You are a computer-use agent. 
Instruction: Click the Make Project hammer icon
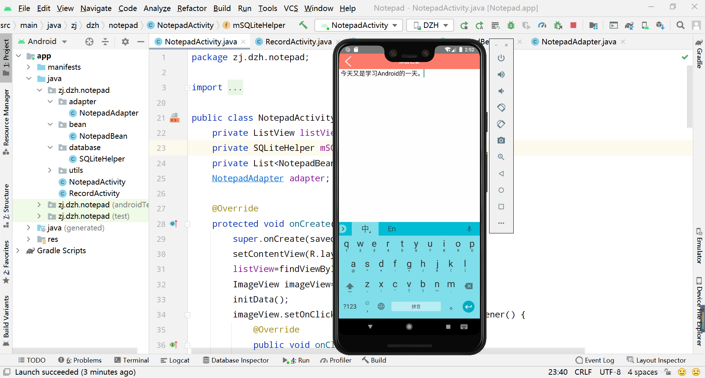click(303, 25)
